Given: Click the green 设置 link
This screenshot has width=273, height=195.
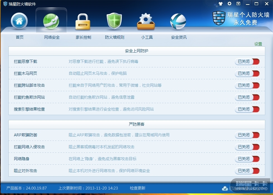Looking at the screenshot, I should point(258,44).
